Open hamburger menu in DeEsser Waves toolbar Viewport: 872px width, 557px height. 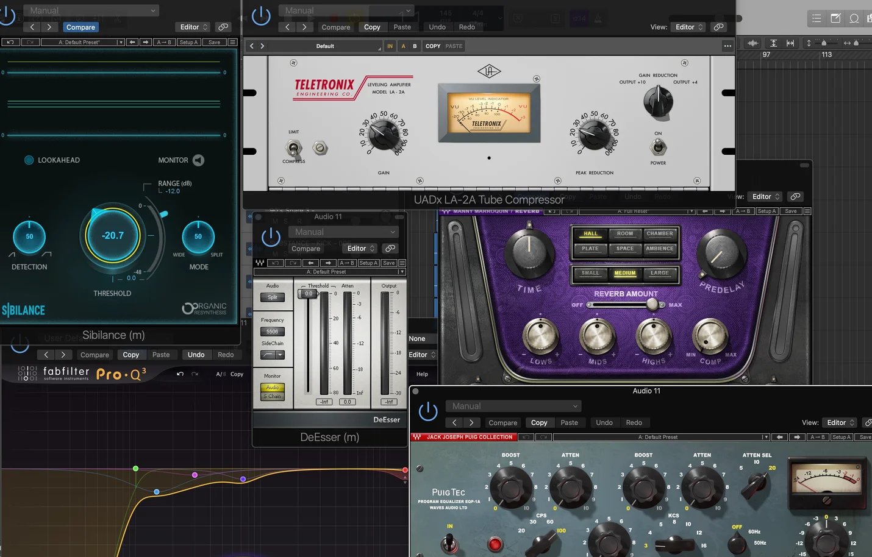[x=402, y=263]
